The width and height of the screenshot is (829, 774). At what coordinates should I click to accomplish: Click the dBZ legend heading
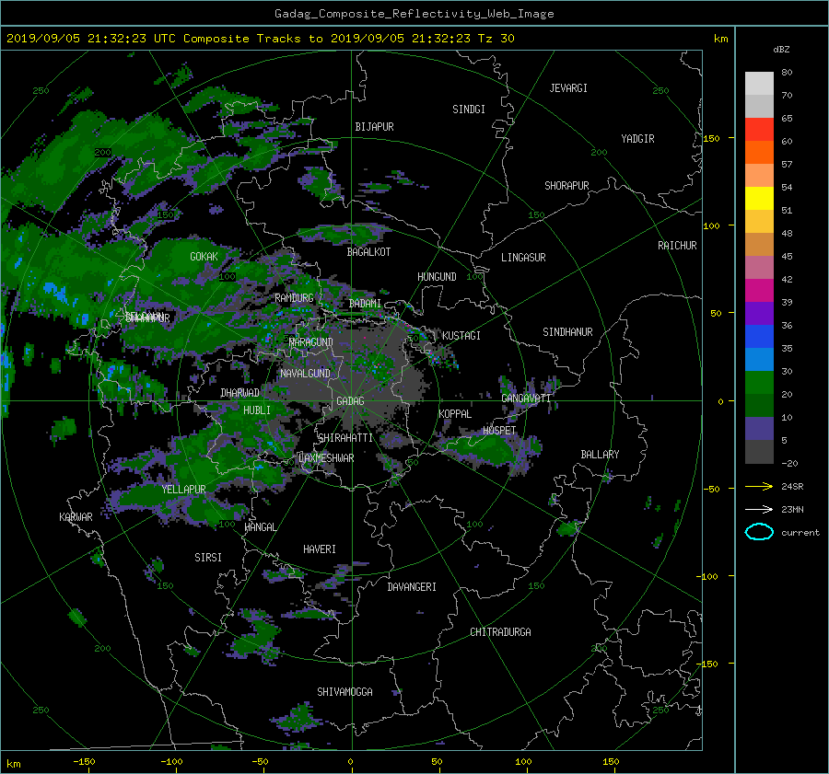point(781,50)
